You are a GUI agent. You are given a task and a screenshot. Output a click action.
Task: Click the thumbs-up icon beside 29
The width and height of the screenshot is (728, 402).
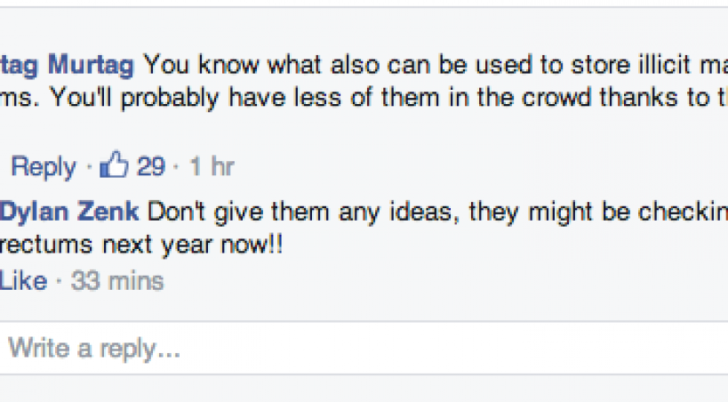(116, 165)
